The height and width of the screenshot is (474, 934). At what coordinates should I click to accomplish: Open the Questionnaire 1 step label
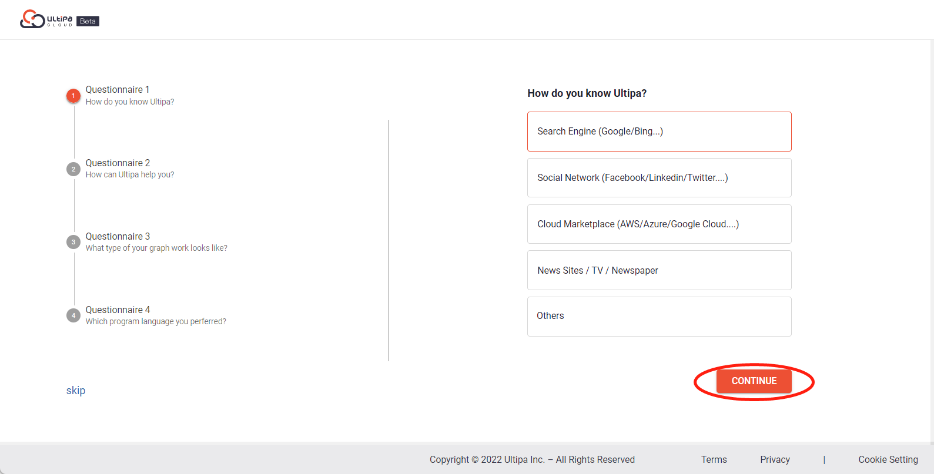(x=118, y=89)
